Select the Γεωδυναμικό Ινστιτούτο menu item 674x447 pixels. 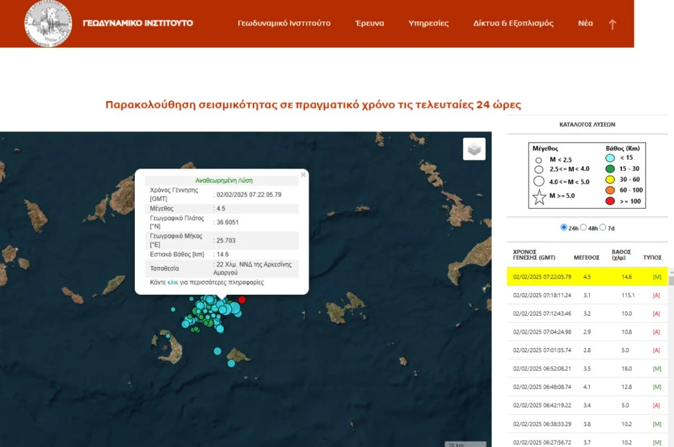[x=284, y=23]
